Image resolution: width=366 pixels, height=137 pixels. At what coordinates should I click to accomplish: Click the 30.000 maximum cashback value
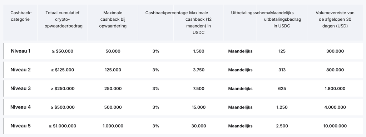click(199, 126)
